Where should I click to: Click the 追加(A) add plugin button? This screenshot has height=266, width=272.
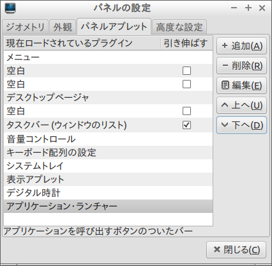point(241,46)
